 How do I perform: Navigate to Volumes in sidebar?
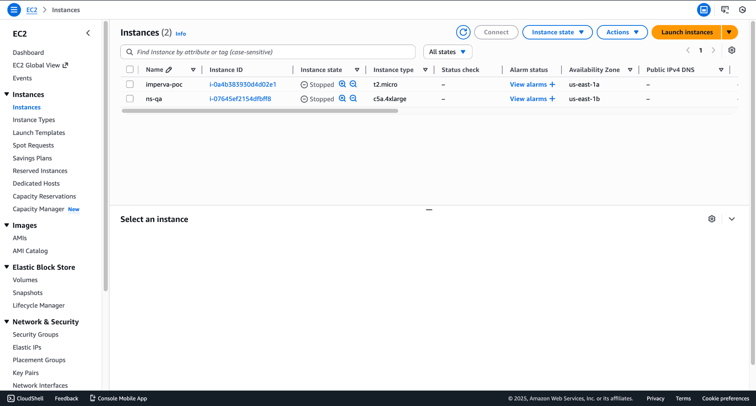pyautogui.click(x=25, y=280)
